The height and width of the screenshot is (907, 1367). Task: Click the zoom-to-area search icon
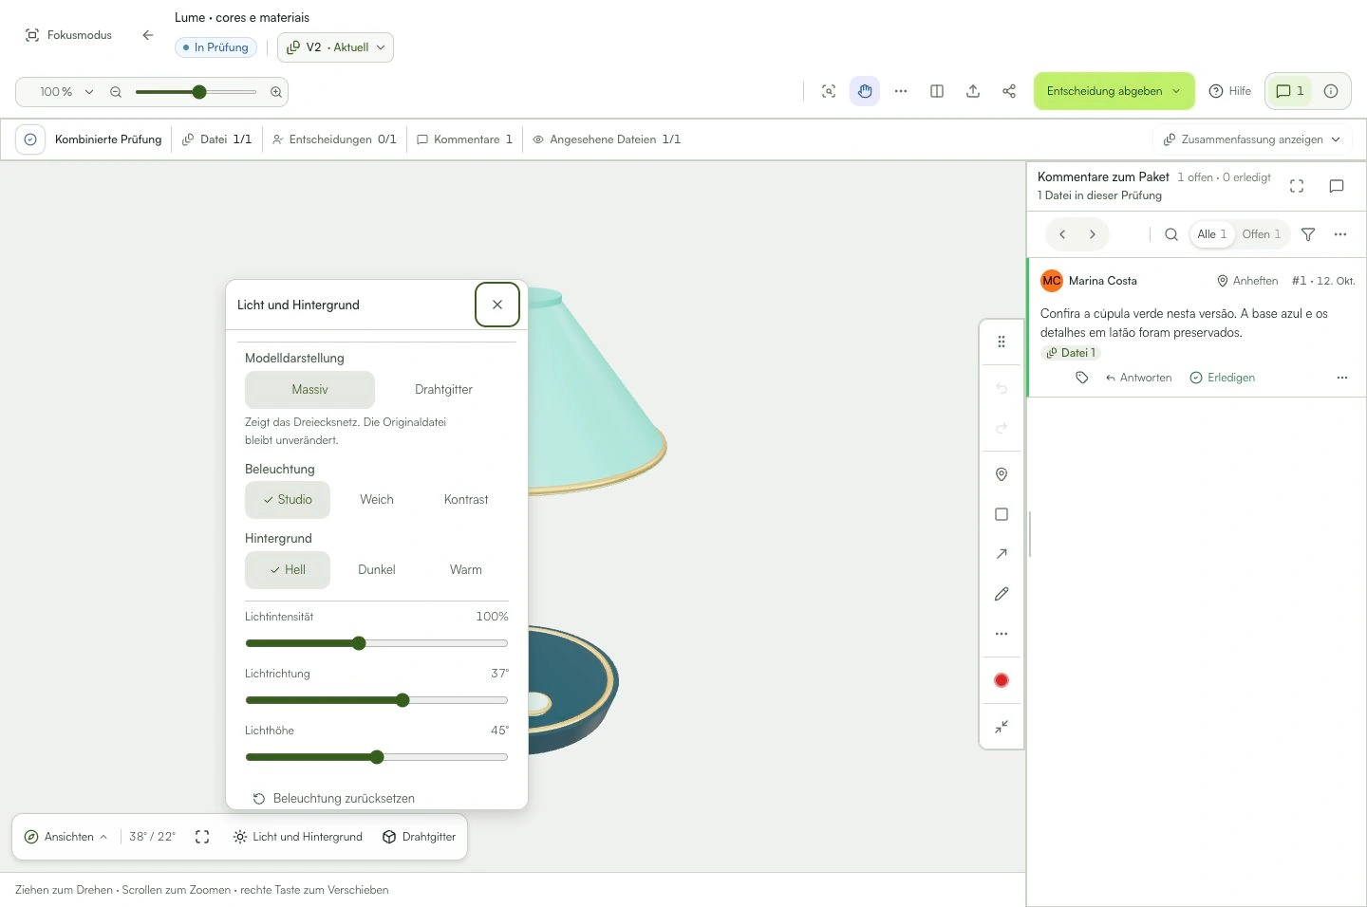click(829, 91)
